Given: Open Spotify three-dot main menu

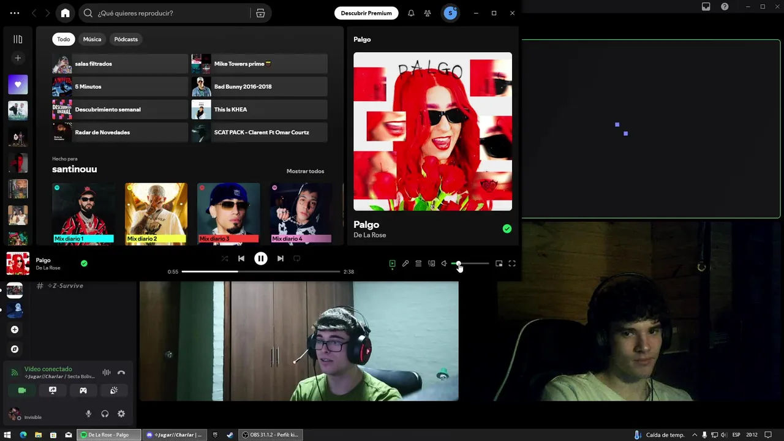Looking at the screenshot, I should pyautogui.click(x=15, y=13).
